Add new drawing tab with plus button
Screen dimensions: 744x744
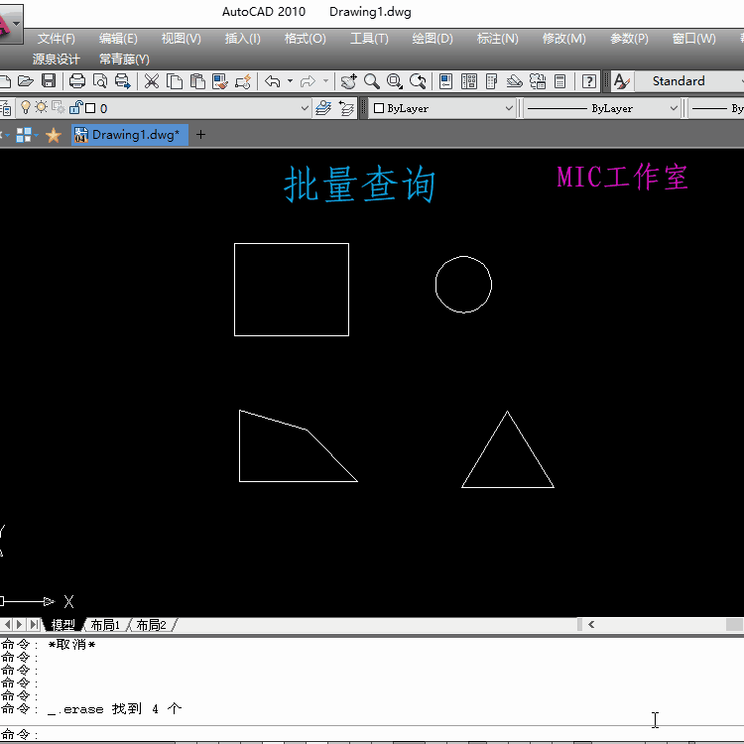click(x=200, y=135)
